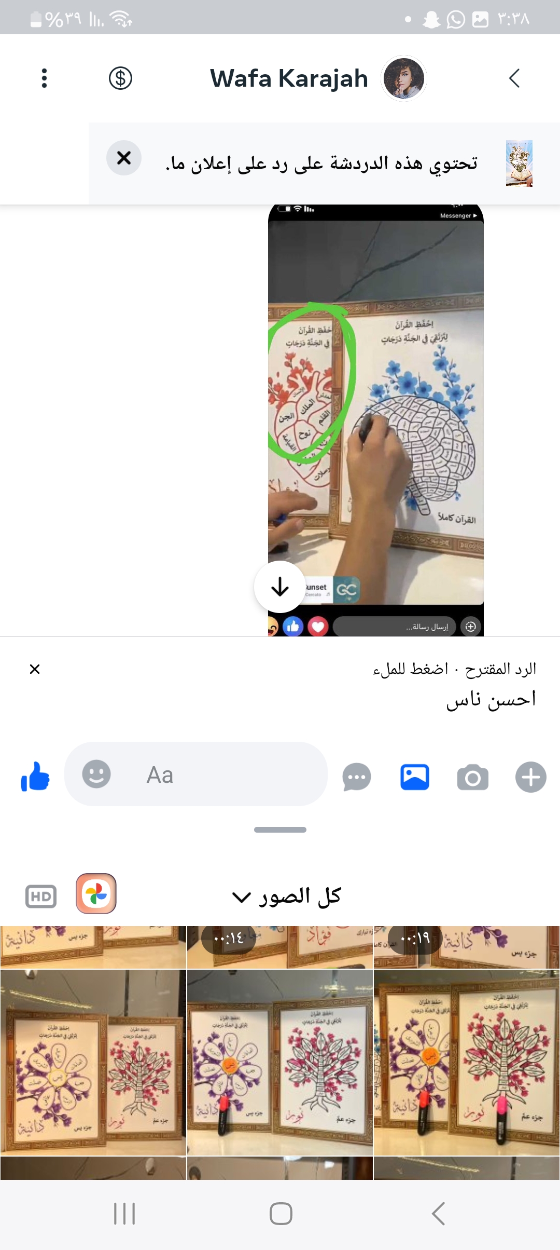
Task: Select the gallery image icon
Action: [415, 777]
